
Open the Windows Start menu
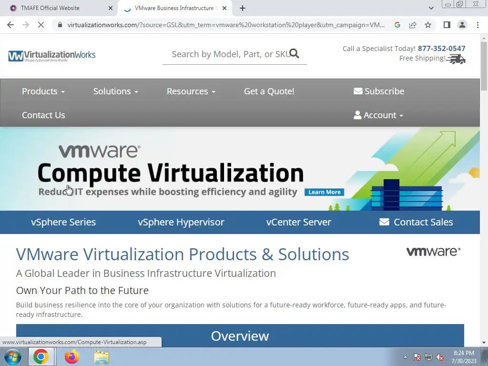(13, 356)
